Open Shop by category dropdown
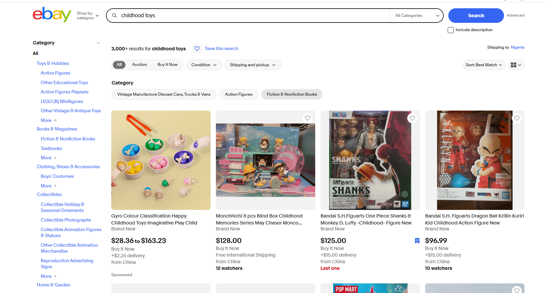The image size is (547, 293). coord(88,16)
